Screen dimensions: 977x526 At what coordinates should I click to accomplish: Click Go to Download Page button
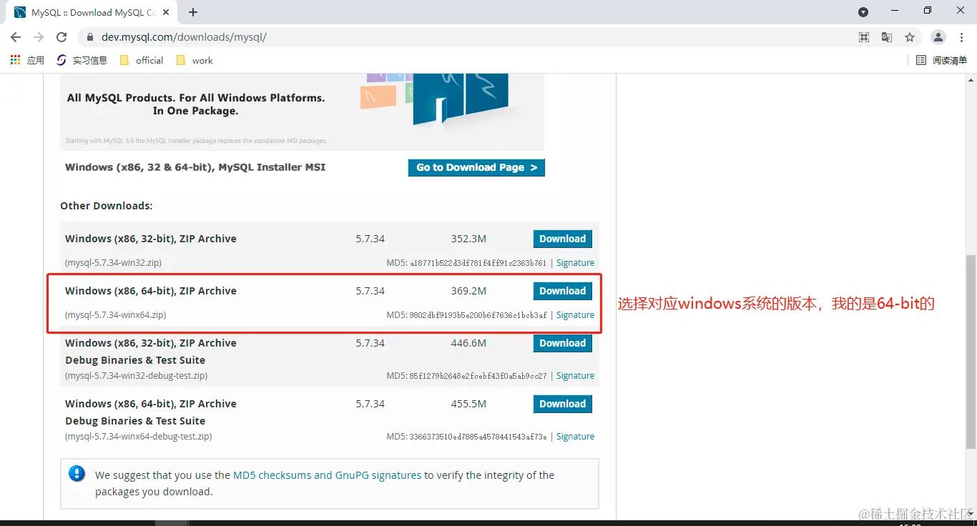pyautogui.click(x=476, y=167)
